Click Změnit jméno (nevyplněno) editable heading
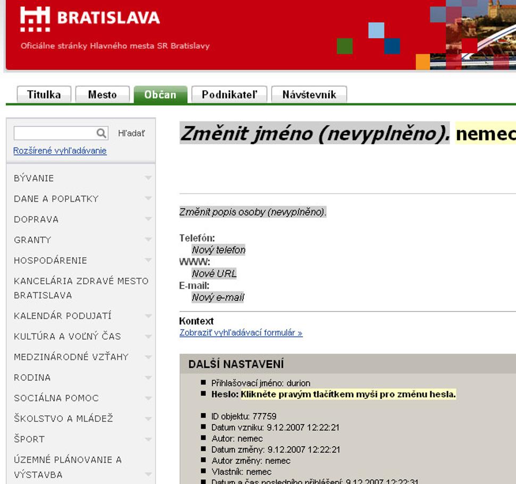Screen dimensions: 516x484 click(x=314, y=134)
